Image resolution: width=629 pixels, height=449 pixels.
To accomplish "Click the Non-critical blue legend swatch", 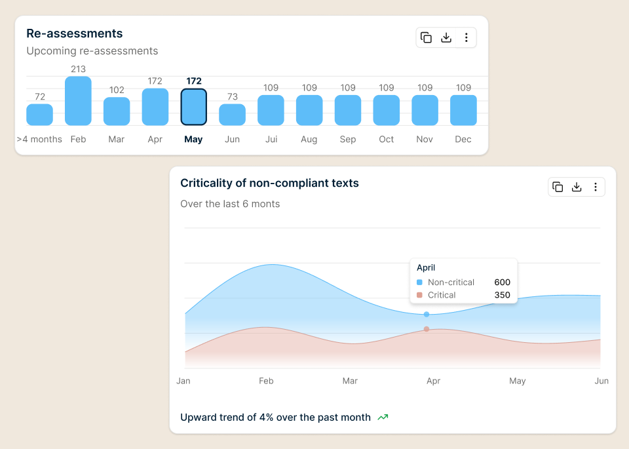I will coord(419,282).
